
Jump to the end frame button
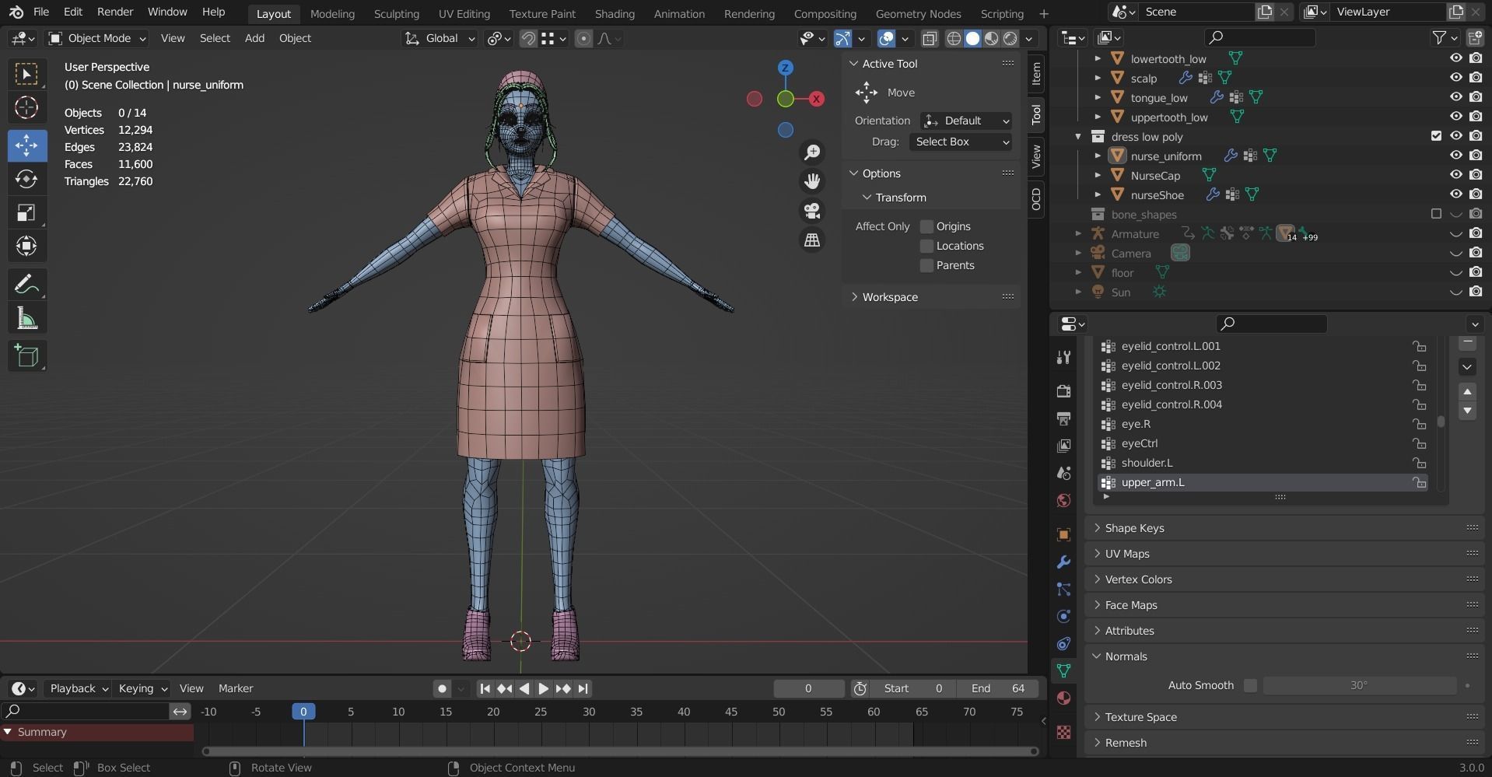click(x=583, y=688)
